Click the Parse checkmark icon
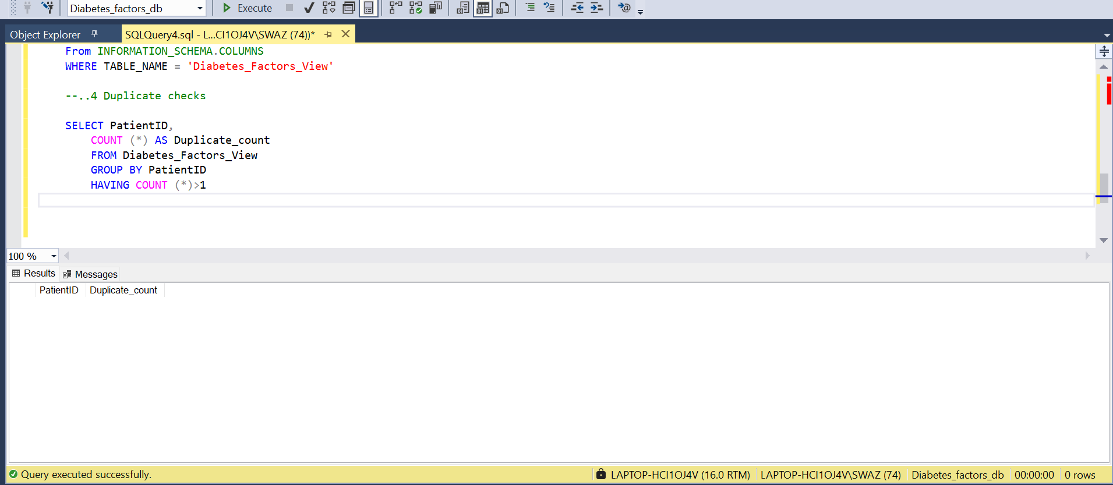Viewport: 1113px width, 485px height. (x=309, y=8)
